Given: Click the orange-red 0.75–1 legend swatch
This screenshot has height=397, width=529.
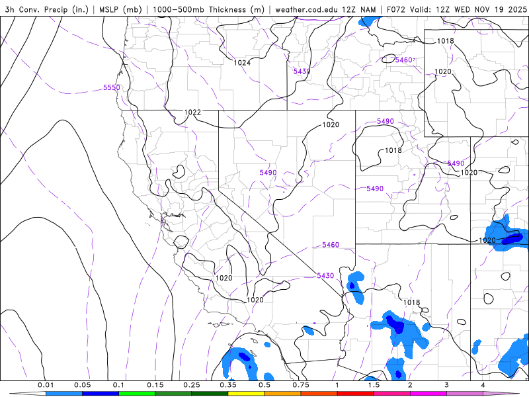Looking at the screenshot, I should pyautogui.click(x=319, y=394).
